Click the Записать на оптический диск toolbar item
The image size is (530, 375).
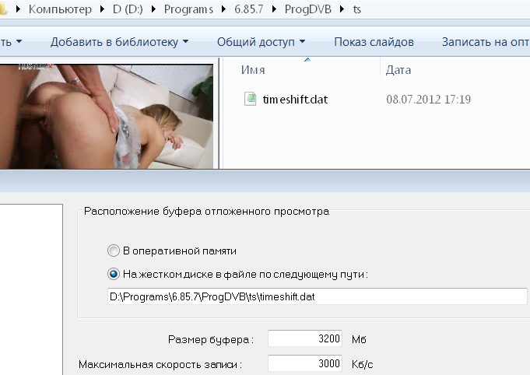(484, 41)
